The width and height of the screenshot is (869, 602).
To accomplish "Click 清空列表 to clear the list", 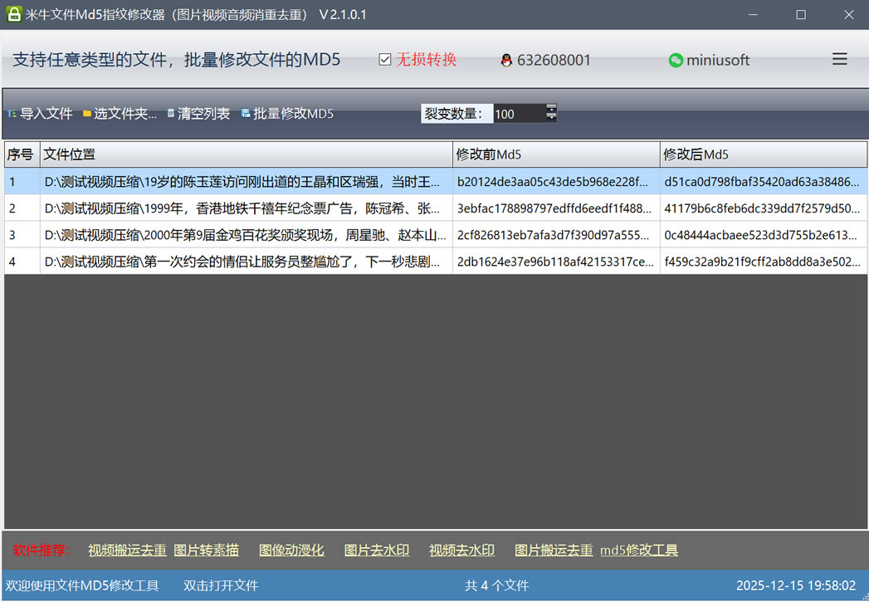I will [x=198, y=114].
